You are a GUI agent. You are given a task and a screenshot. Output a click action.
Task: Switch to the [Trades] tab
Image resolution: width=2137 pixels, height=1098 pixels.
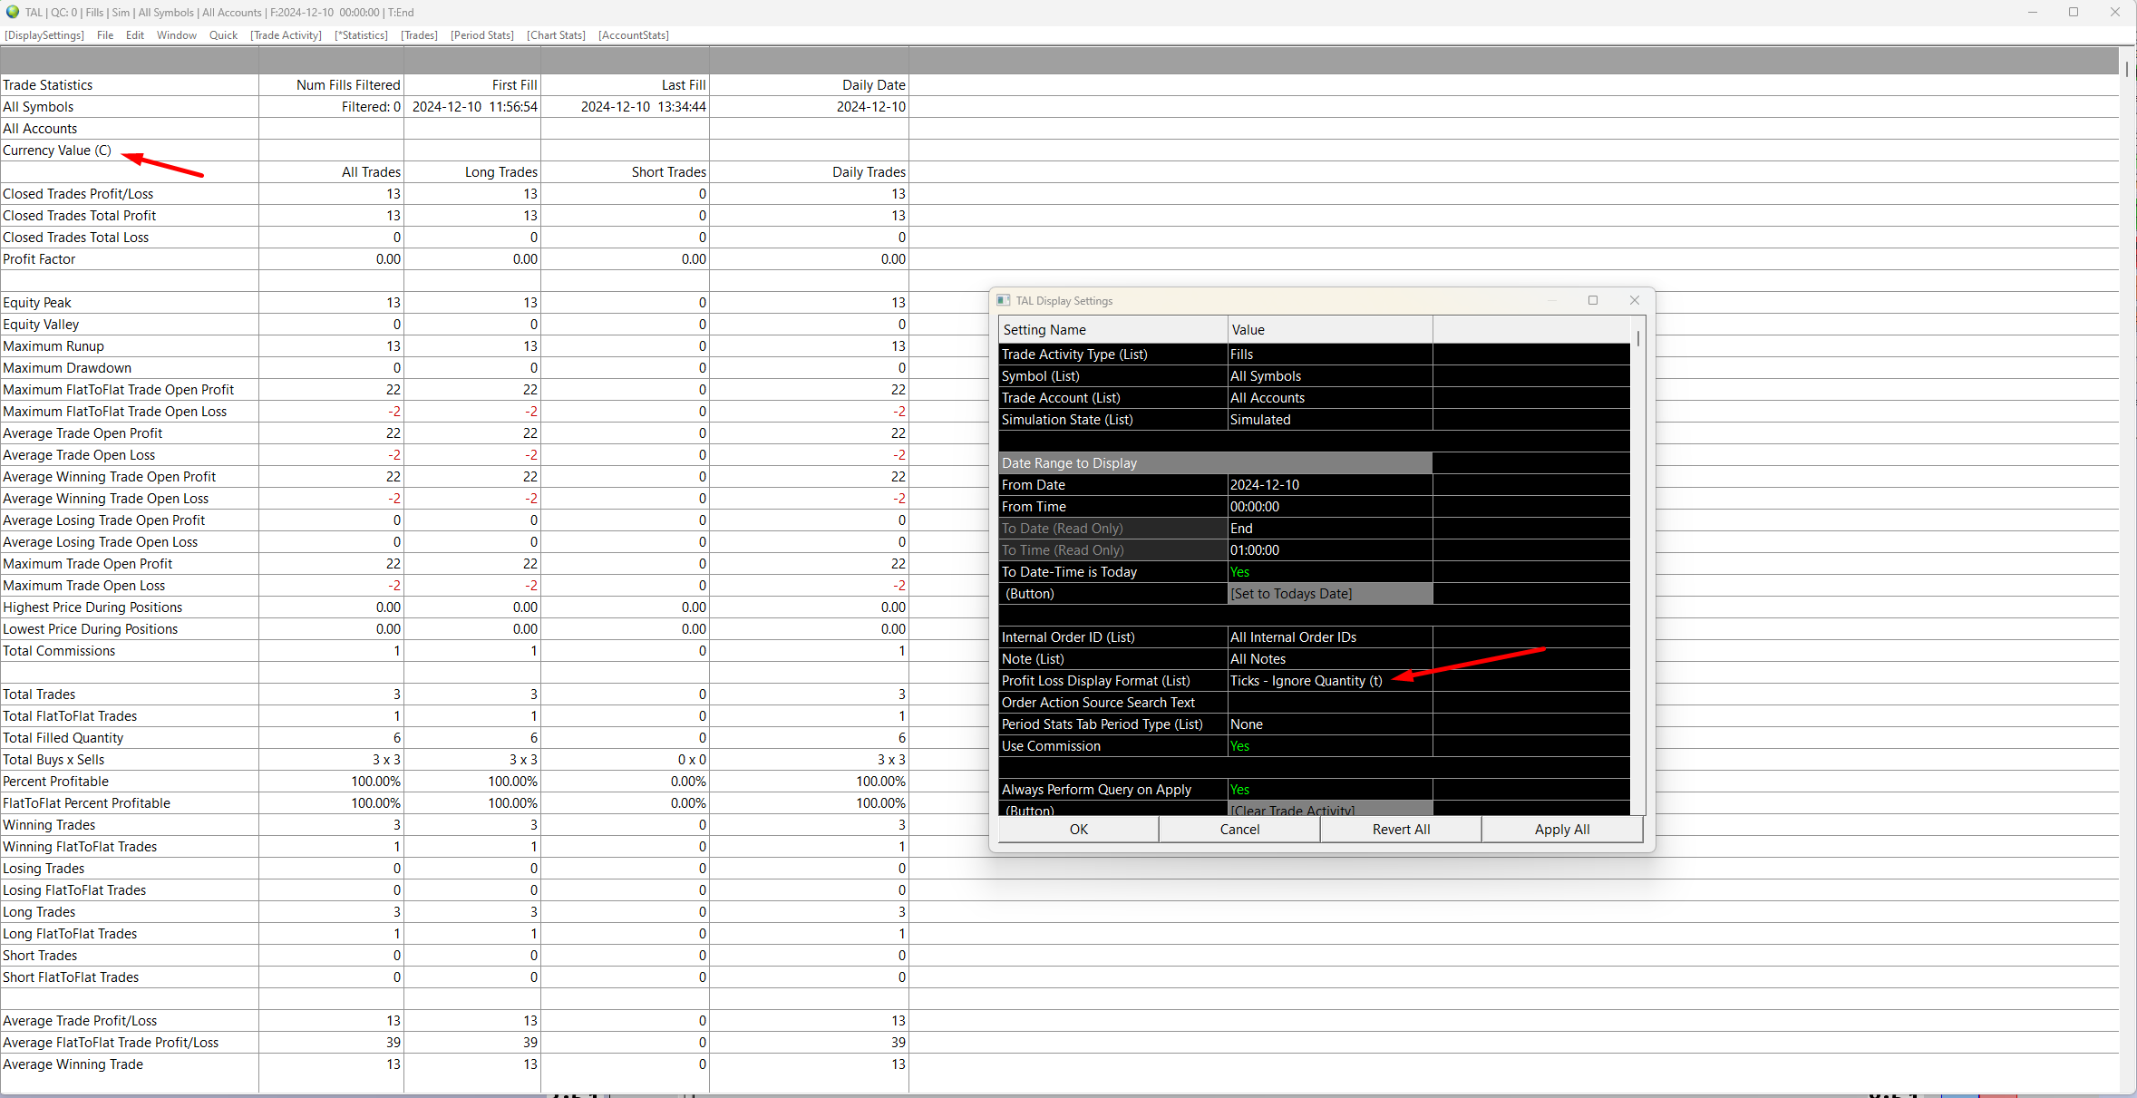tap(419, 35)
